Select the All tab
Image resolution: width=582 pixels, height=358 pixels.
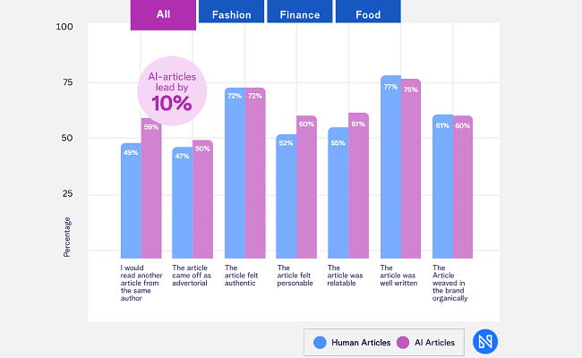coord(162,13)
